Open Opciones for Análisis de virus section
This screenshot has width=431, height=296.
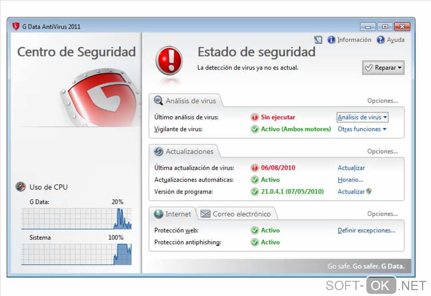(382, 101)
